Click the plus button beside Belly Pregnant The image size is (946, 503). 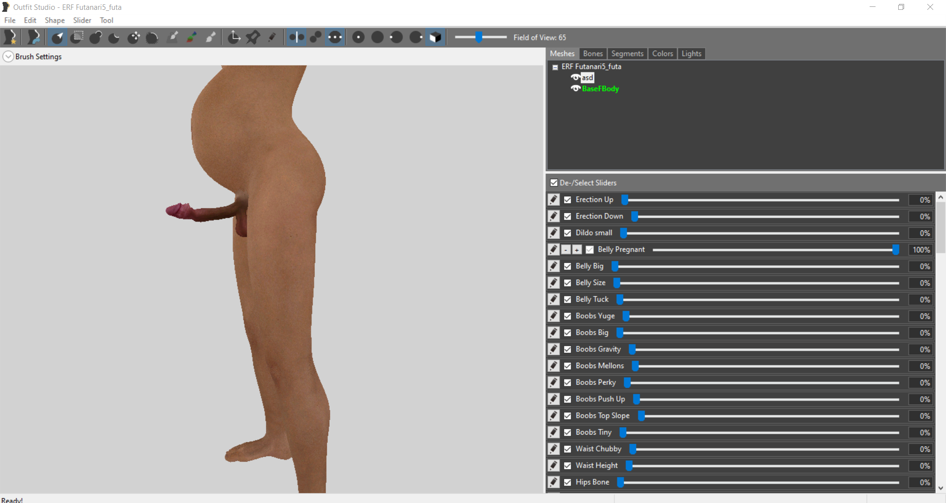[577, 250]
